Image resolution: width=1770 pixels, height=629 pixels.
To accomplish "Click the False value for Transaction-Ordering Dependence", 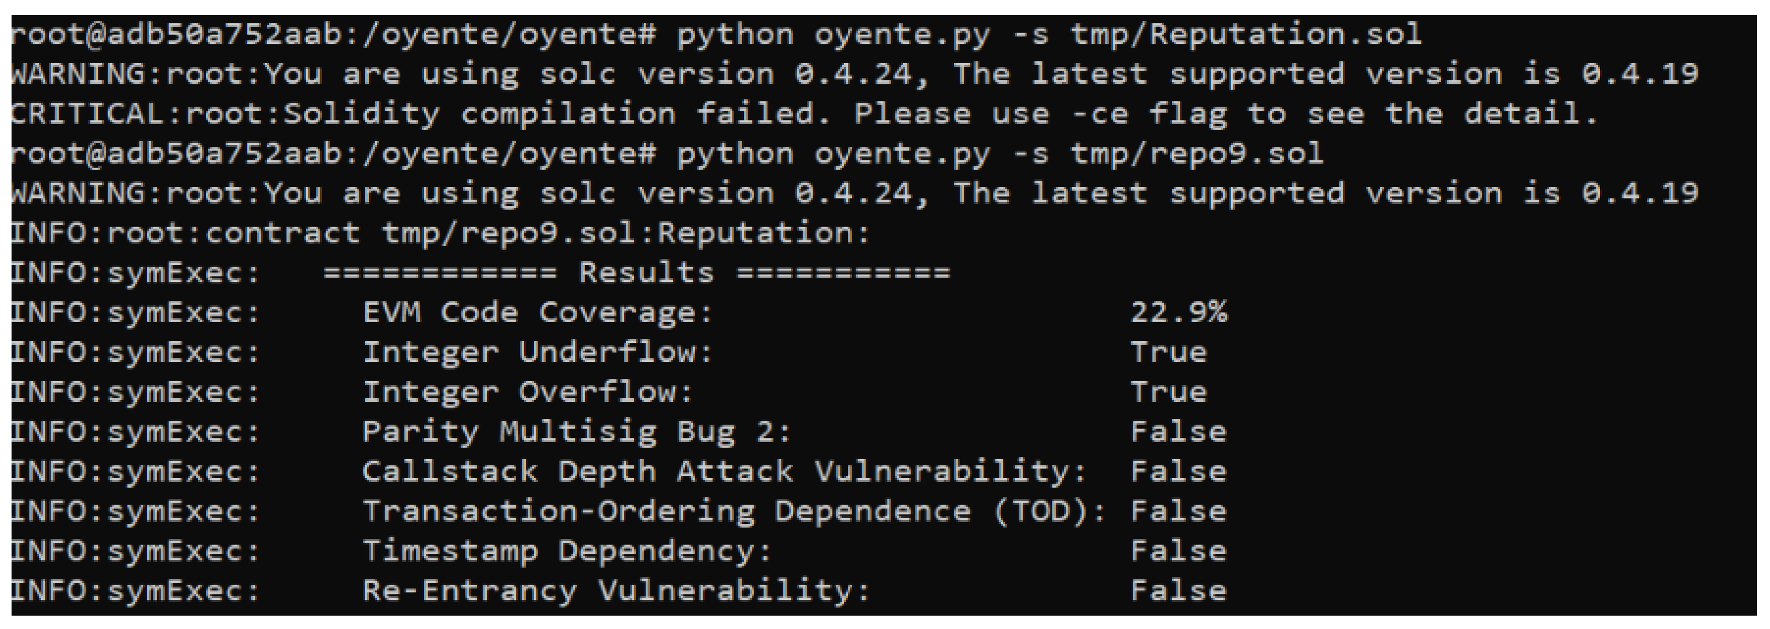I will tap(1178, 512).
